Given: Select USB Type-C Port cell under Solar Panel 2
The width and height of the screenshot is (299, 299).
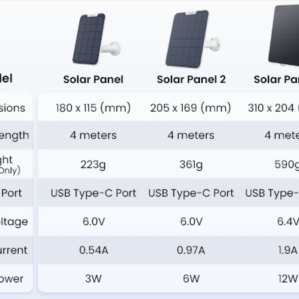Looking at the screenshot, I should tap(191, 193).
